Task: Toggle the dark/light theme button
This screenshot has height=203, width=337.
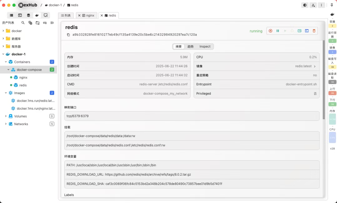Action: pos(305,5)
